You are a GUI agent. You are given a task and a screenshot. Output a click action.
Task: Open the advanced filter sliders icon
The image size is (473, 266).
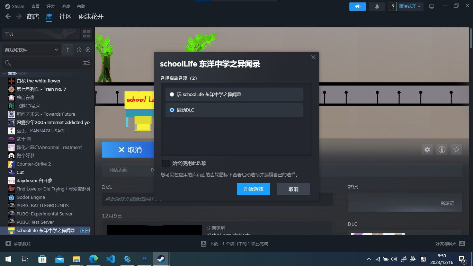tap(87, 63)
